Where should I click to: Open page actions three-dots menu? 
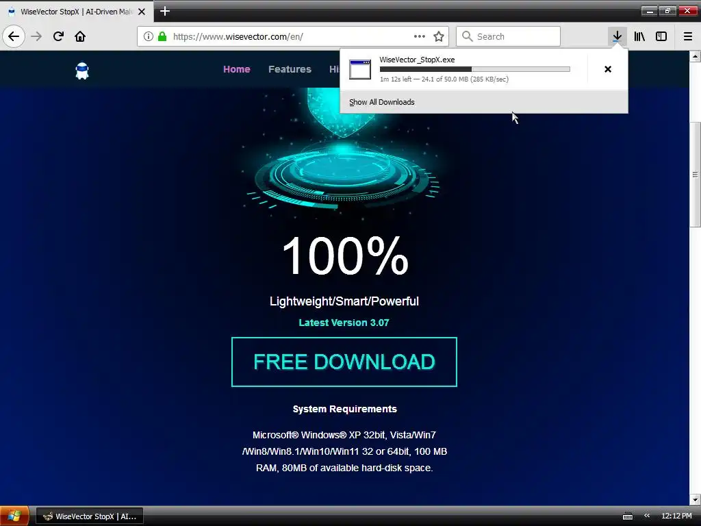pos(420,36)
